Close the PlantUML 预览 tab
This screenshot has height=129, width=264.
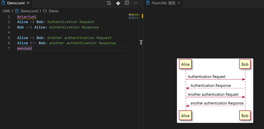coord(179,3)
